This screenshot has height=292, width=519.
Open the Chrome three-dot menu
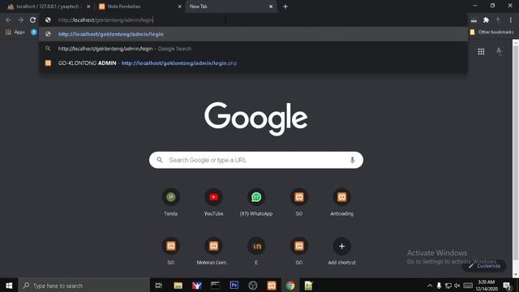[511, 20]
